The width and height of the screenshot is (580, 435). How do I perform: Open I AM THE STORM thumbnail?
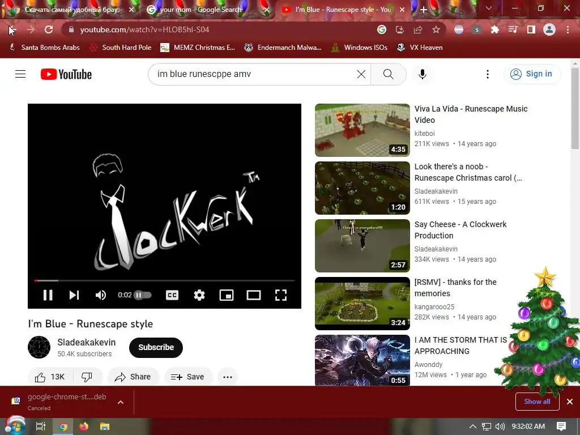[362, 360]
